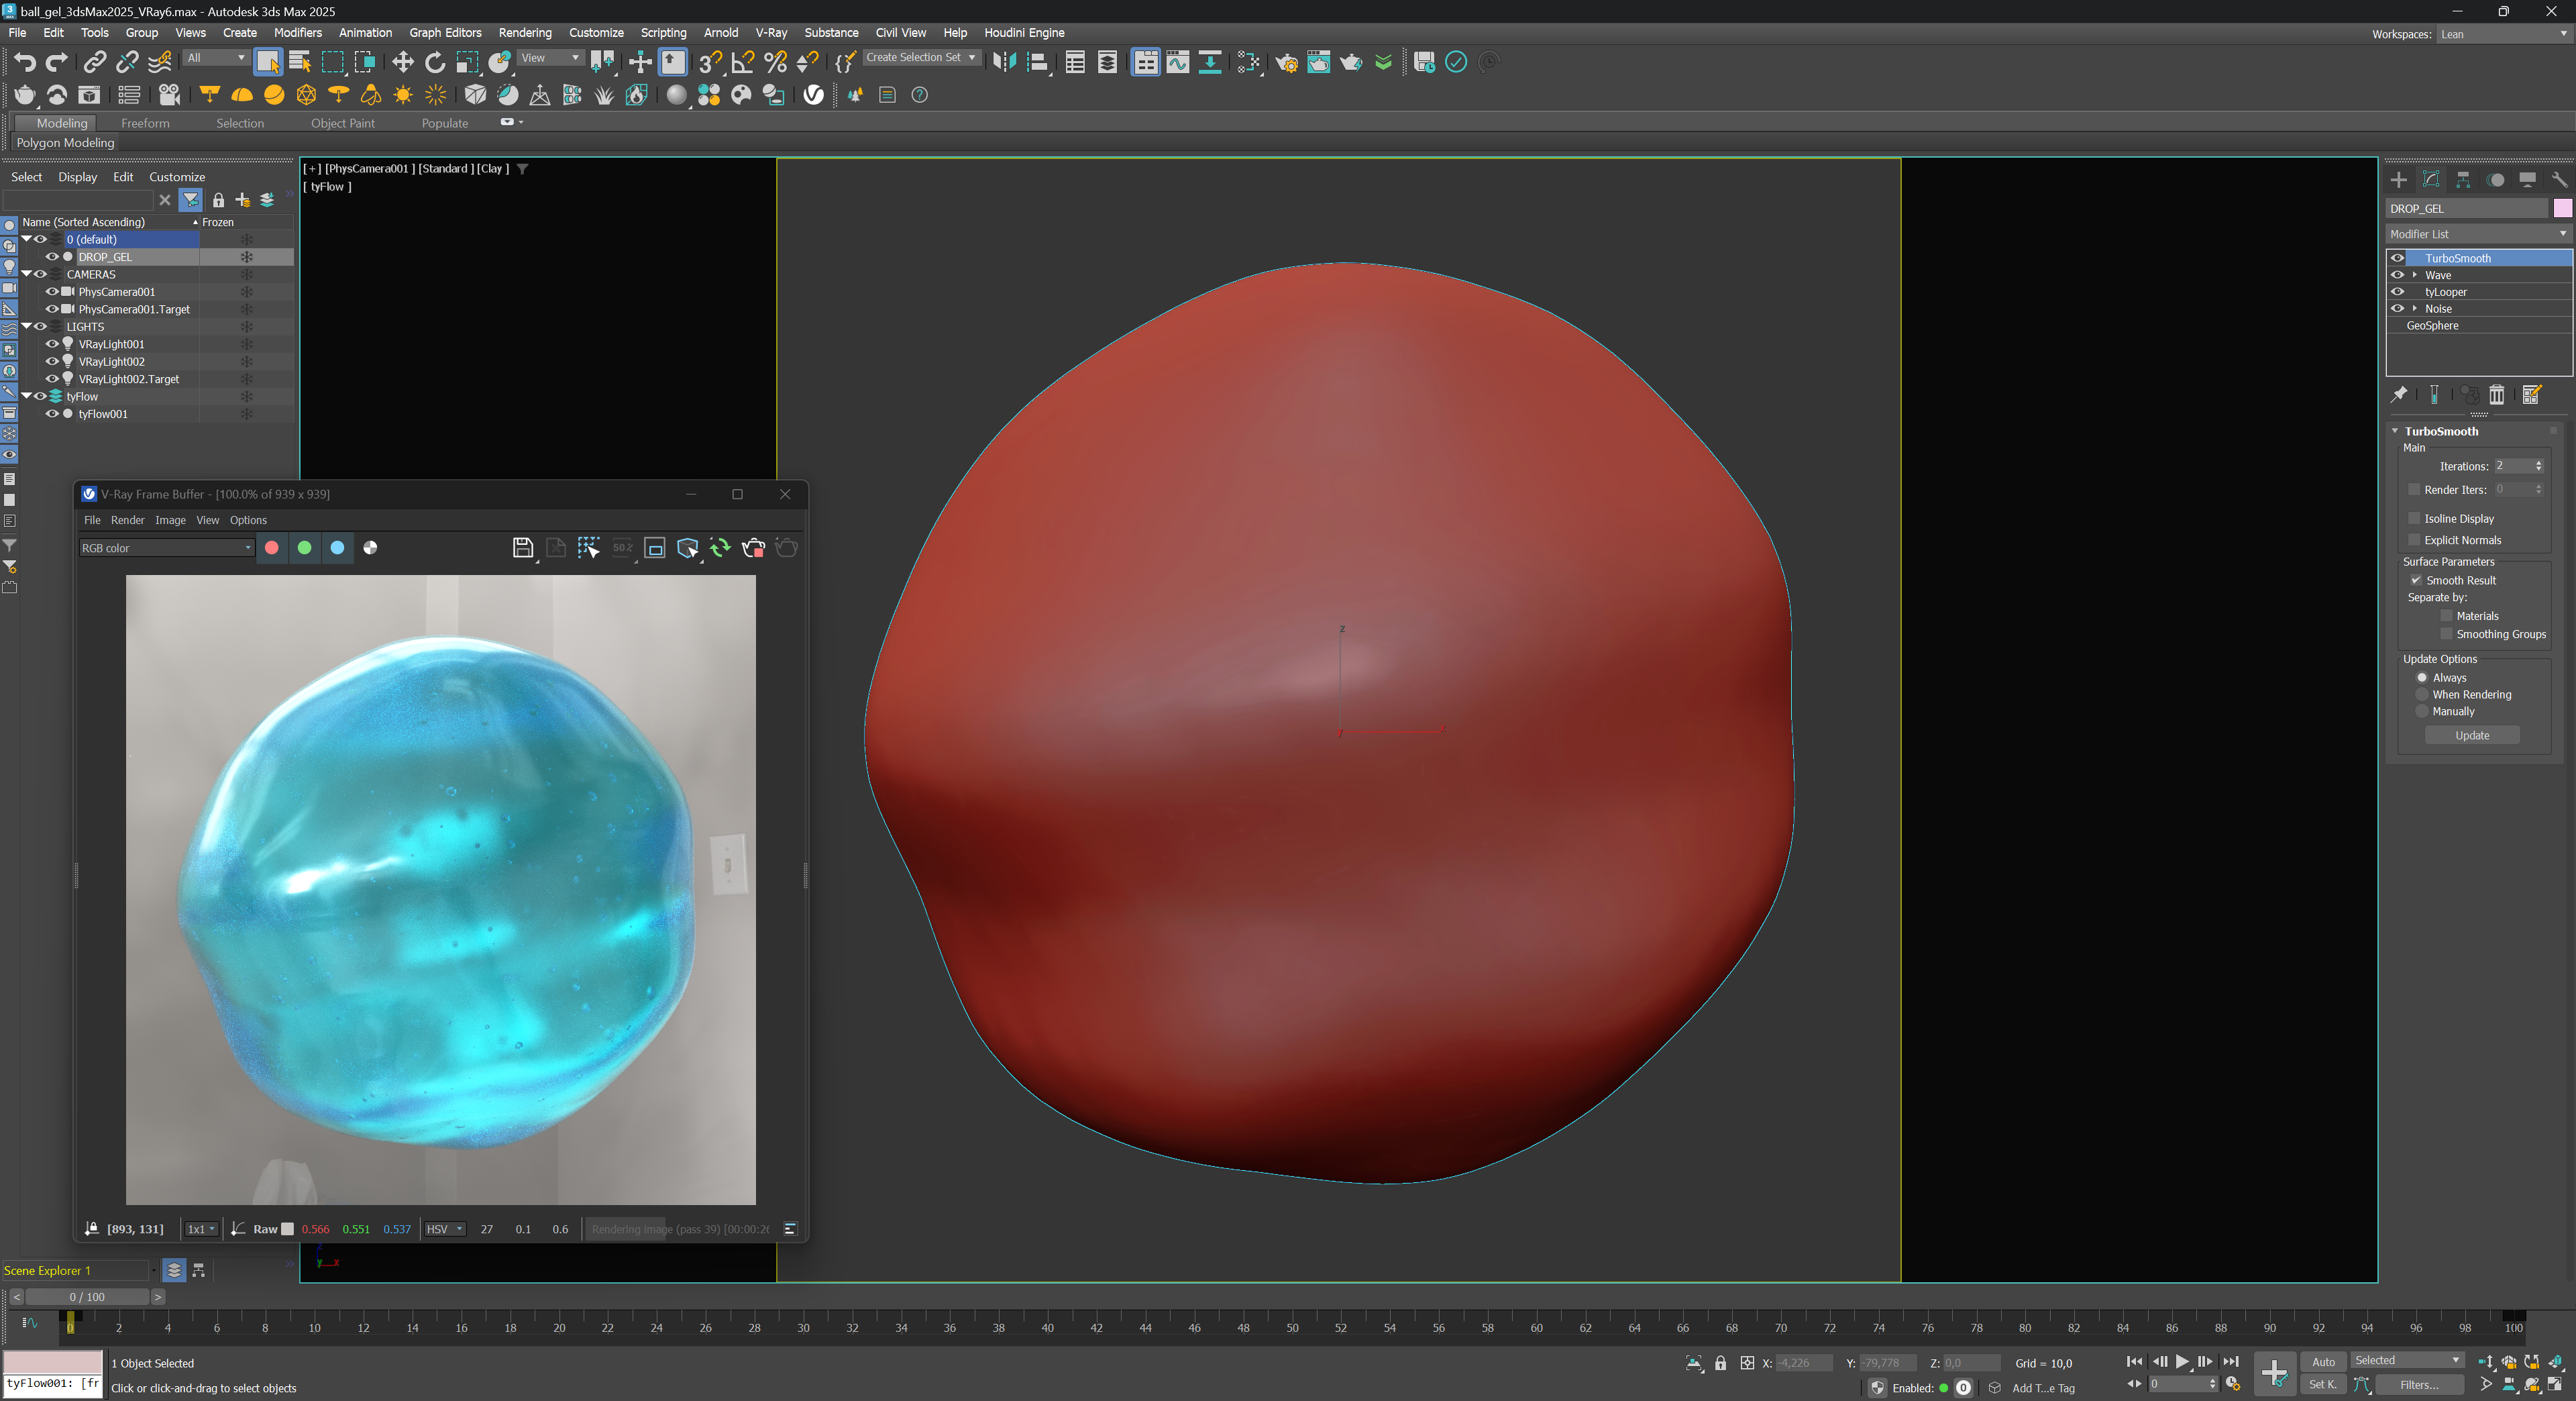Select the Select and Rotate tool
This screenshot has height=1401, width=2576.
[x=435, y=62]
